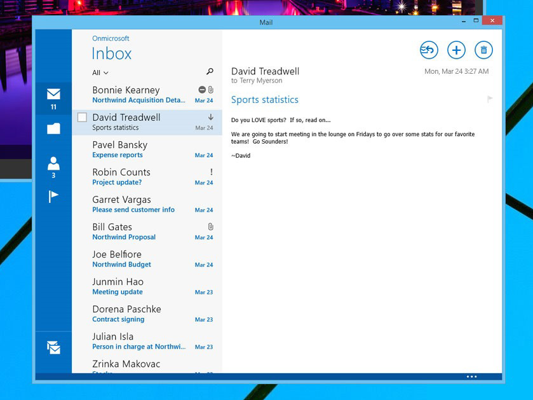533x400 pixels.
Task: Open the mail inbox icon in the sidebar
Action: [53, 95]
